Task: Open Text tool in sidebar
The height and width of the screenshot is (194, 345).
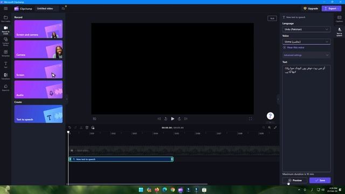Action: coord(6,65)
